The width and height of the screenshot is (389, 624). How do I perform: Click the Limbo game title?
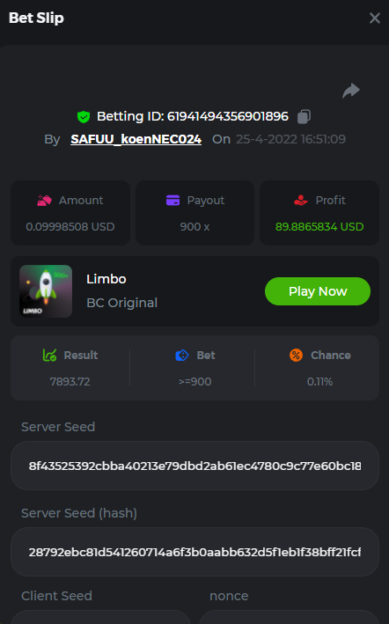[x=106, y=279]
